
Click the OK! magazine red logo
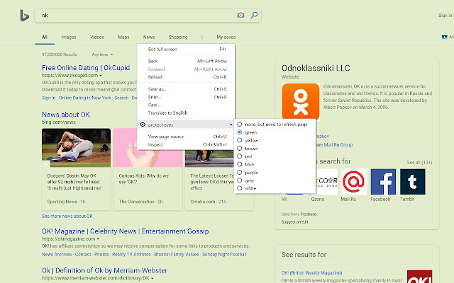click(419, 277)
